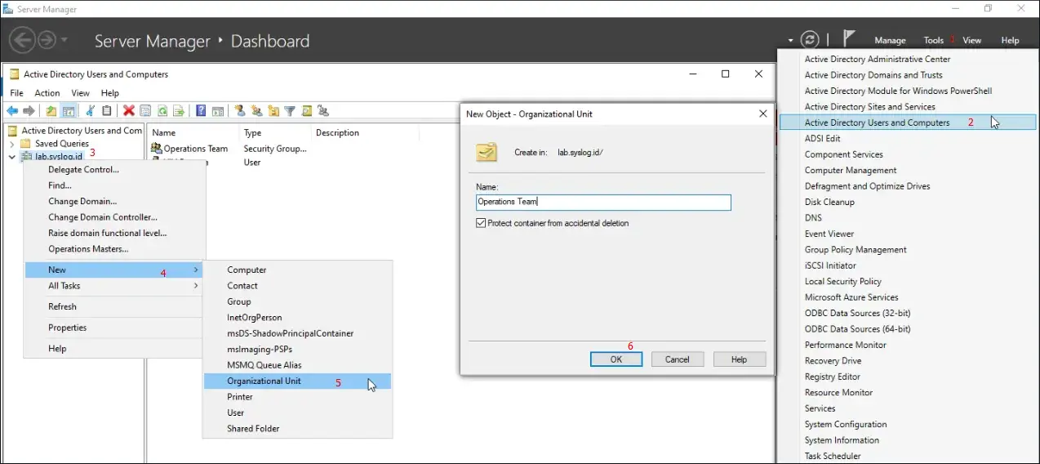Click Server Manager refresh circle icon
This screenshot has height=464, width=1040.
point(810,39)
